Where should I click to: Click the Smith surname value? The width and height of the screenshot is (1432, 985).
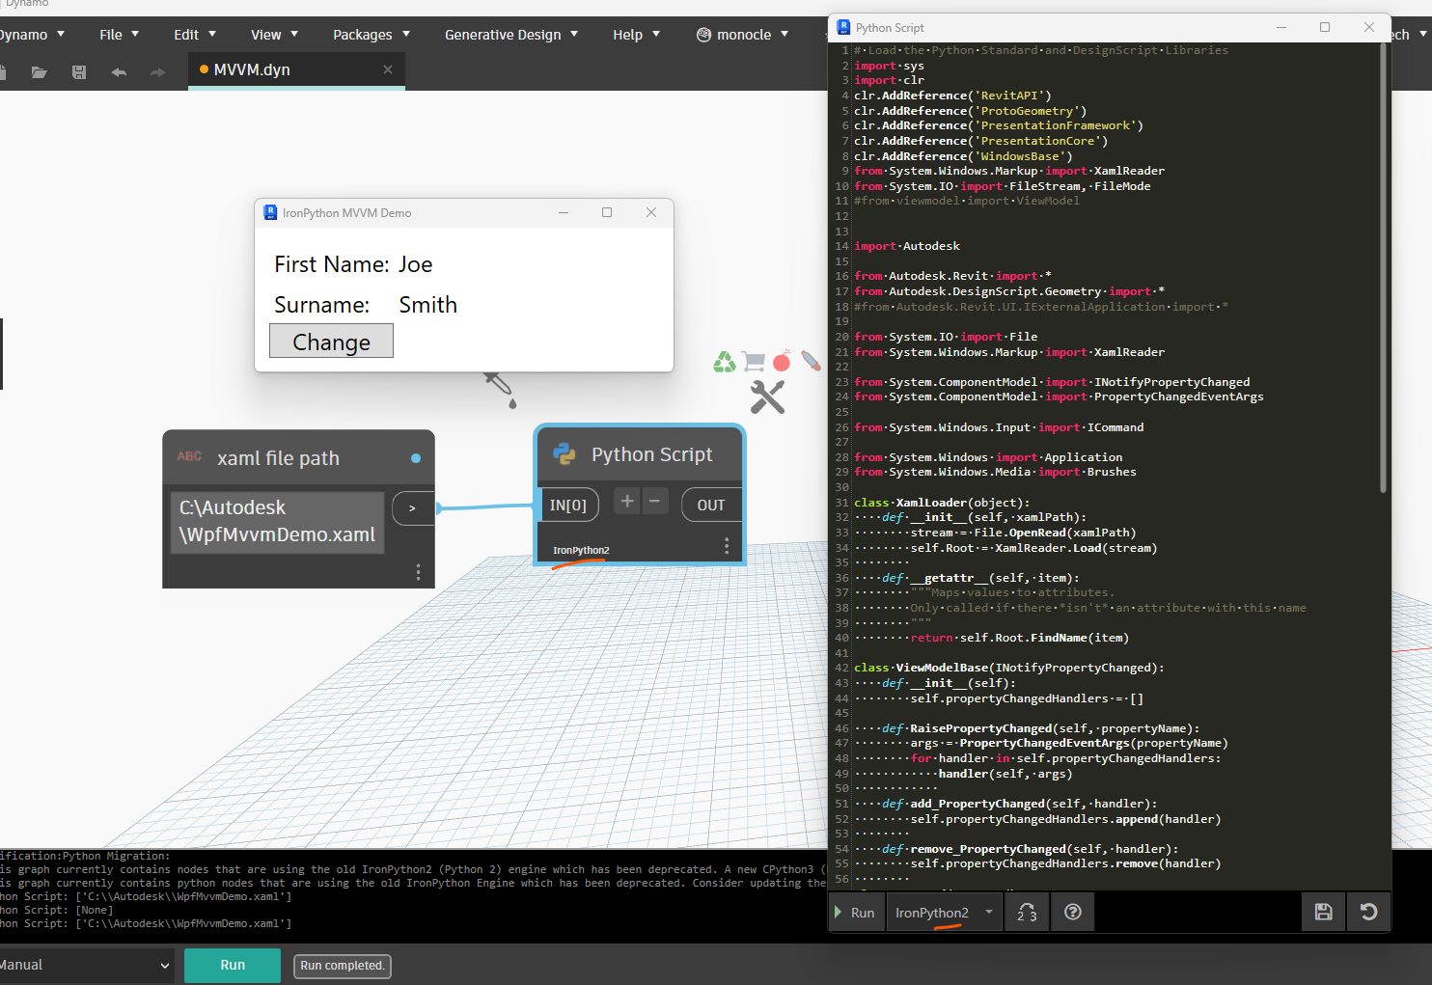pyautogui.click(x=428, y=305)
